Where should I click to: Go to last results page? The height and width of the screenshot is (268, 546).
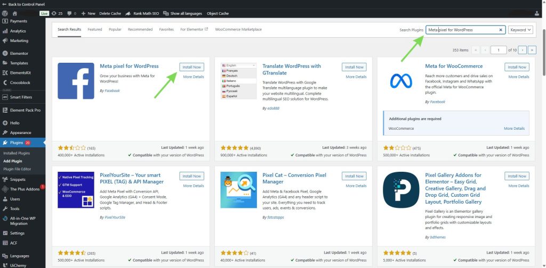coord(532,50)
